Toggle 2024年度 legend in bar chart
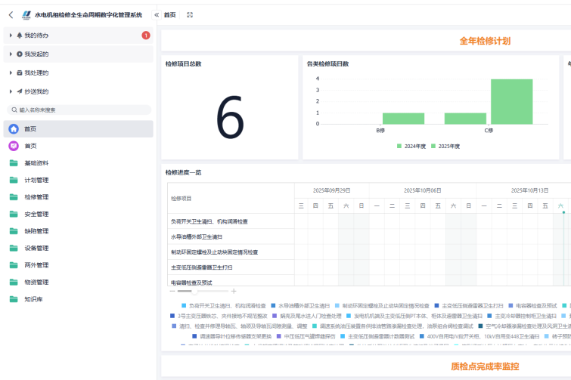Viewport: 571px width, 380px height. (411, 146)
